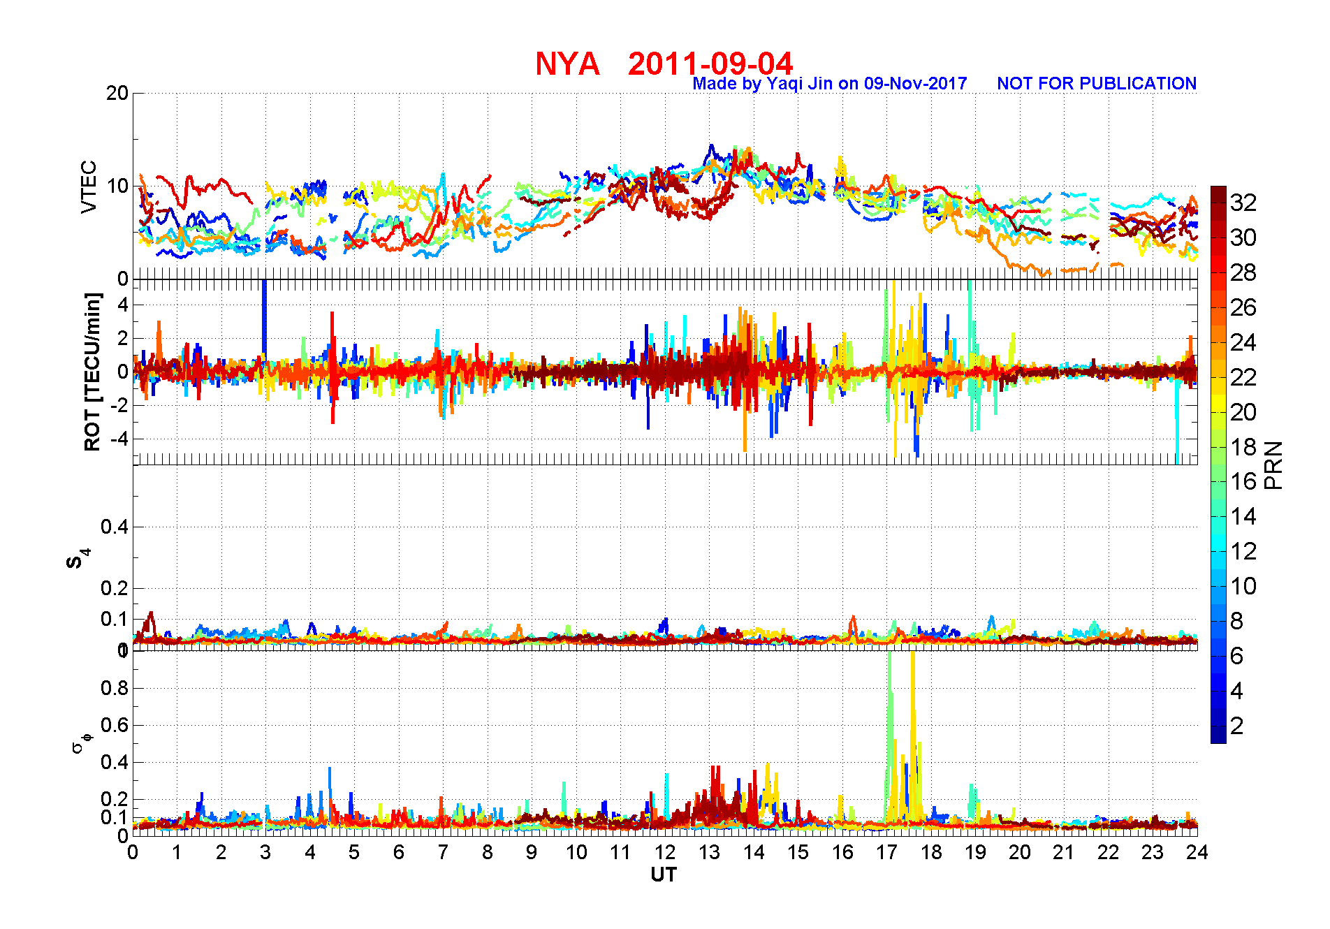Screen dimensions: 1330x929
Task: Click the VTEC y-axis tick label 10
Action: [117, 186]
